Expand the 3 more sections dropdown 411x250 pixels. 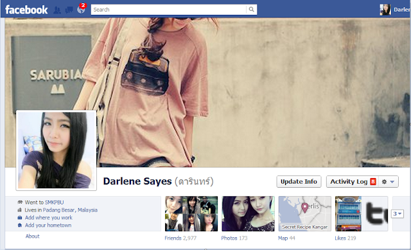pos(397,214)
